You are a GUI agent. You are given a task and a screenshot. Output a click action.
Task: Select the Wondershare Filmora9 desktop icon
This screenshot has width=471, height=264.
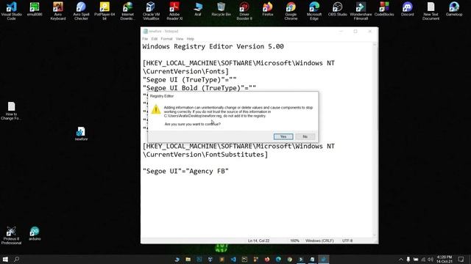click(361, 10)
